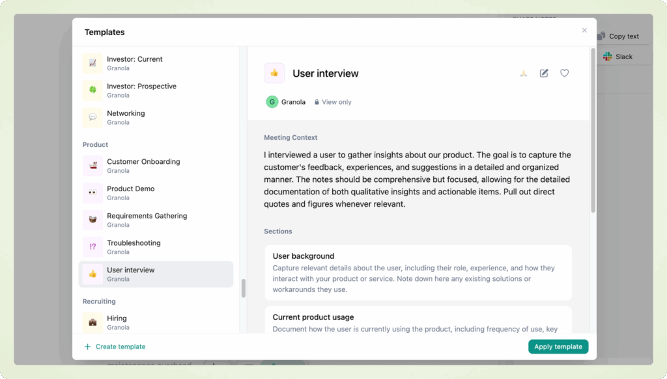Close the Templates dialog with X
Viewport: 667px width, 379px height.
point(584,31)
